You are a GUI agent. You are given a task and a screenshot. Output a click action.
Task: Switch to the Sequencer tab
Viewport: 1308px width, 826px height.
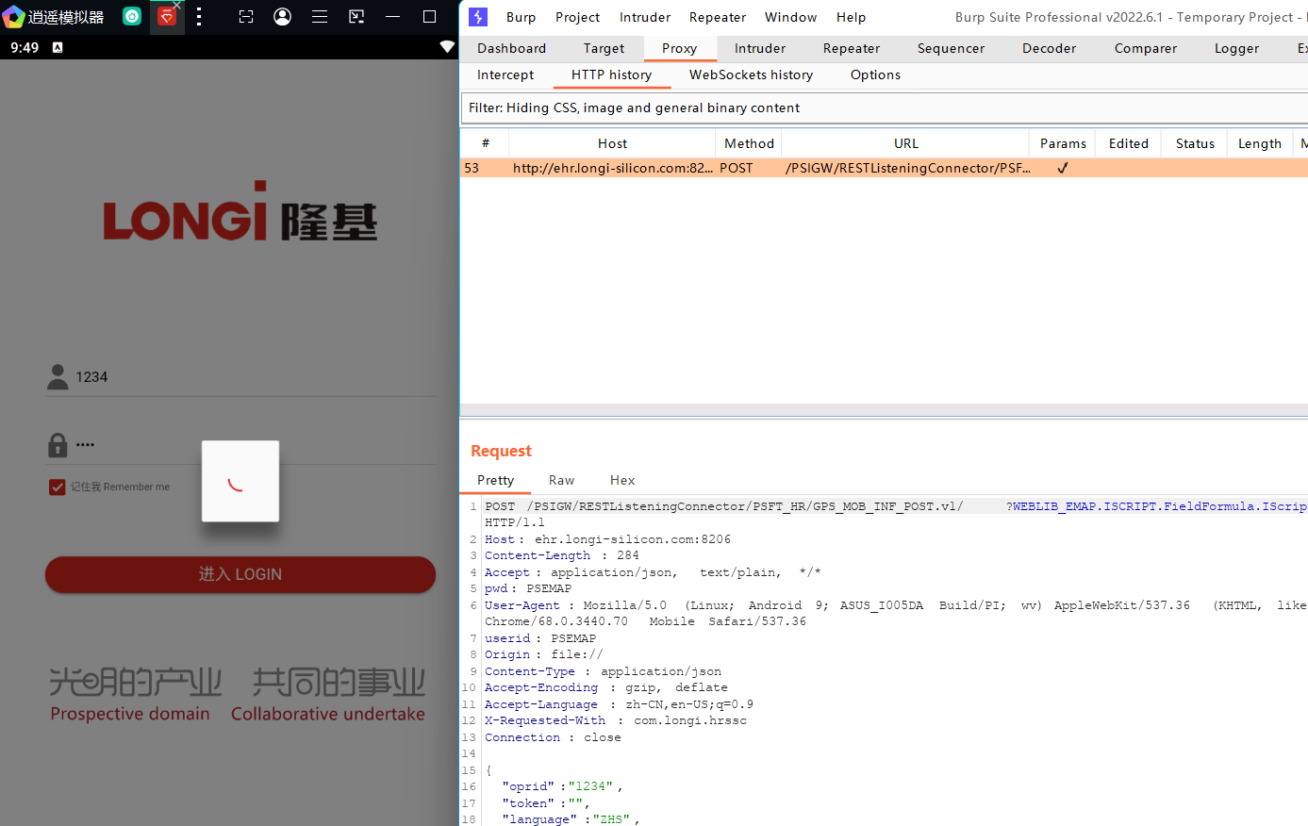tap(951, 48)
